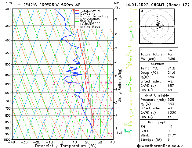Click the 'LCL' marker label

tap(120, 133)
